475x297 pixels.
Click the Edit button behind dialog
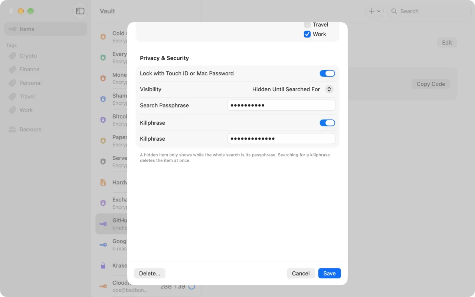447,42
